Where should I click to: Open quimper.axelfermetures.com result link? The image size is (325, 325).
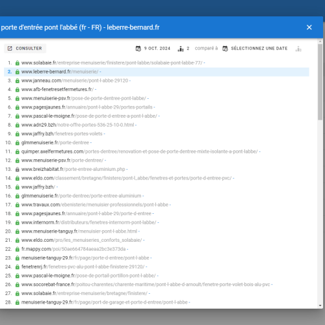tap(139, 151)
